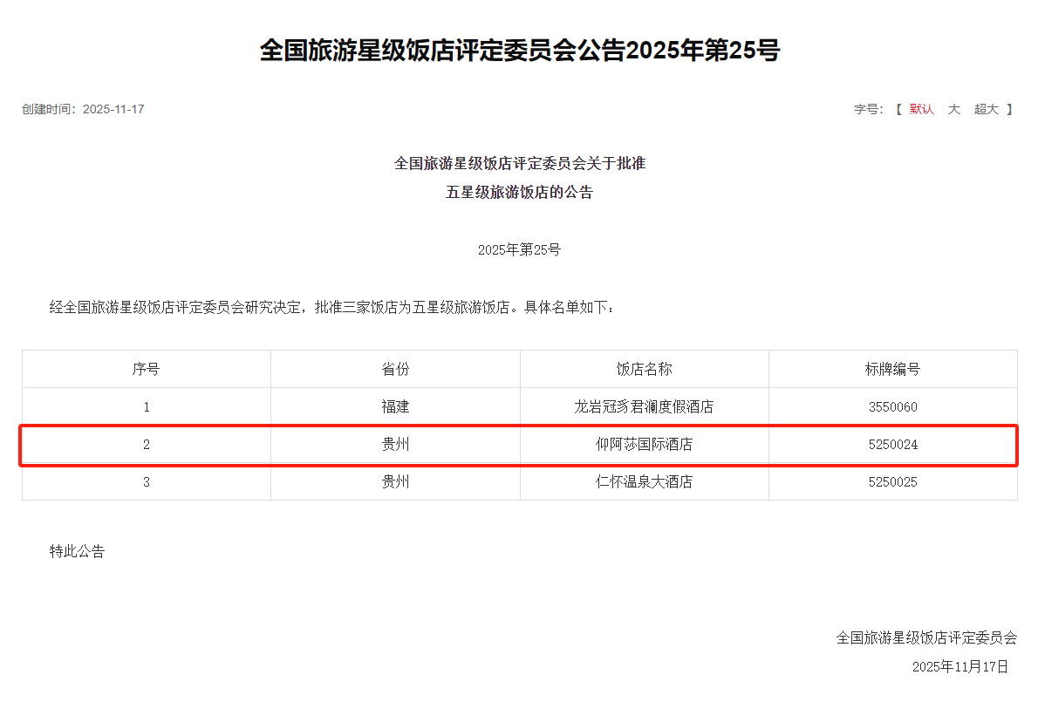This screenshot has width=1038, height=702.
Task: Select the 龙岩冠豸君澜度假酒店 hotel name cell
Action: (644, 406)
